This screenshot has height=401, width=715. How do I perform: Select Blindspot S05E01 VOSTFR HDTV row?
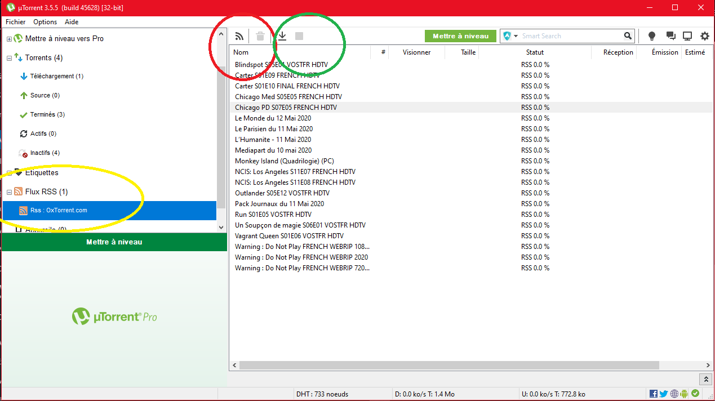coord(471,65)
